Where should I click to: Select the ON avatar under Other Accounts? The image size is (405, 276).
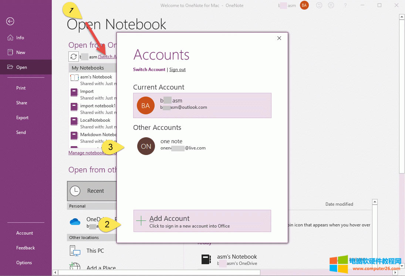(146, 146)
